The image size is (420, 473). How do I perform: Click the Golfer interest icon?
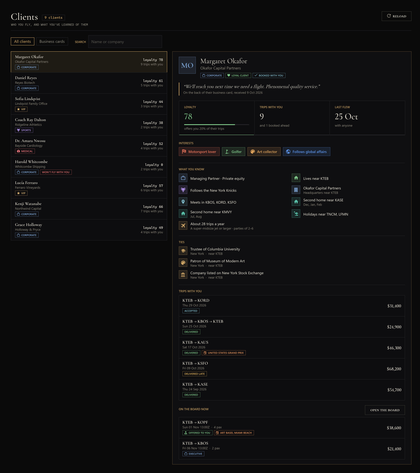click(x=227, y=151)
